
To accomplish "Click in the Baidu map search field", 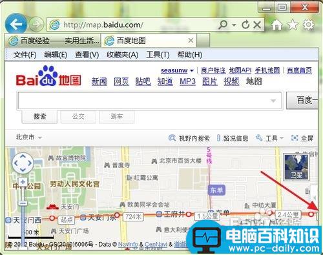I will (x=150, y=101).
